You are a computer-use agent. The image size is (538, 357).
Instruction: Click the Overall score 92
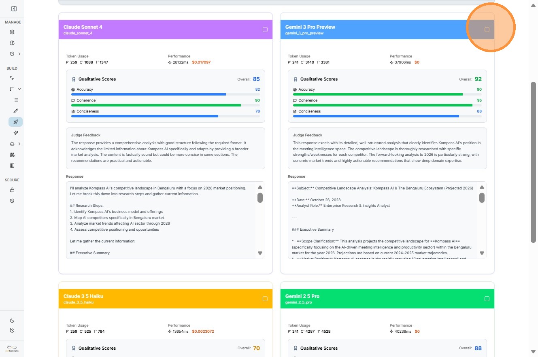478,79
